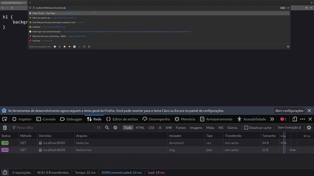Filter requests by Mídia
Viewport: 314px width, 176px height.
210,128
